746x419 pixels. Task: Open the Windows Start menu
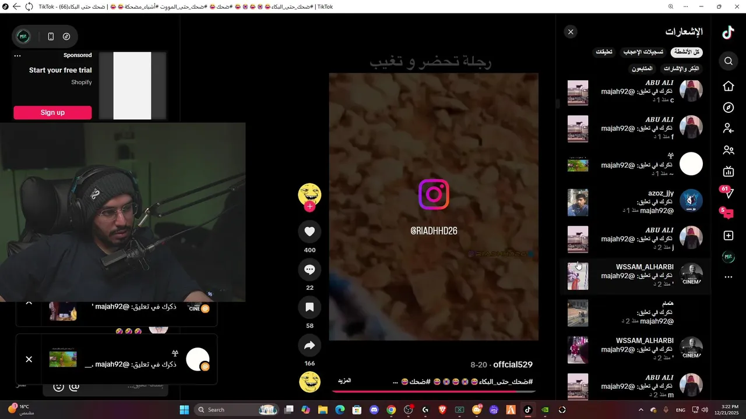tap(184, 410)
